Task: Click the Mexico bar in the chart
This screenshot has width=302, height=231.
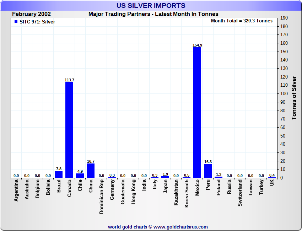Action: [197, 112]
